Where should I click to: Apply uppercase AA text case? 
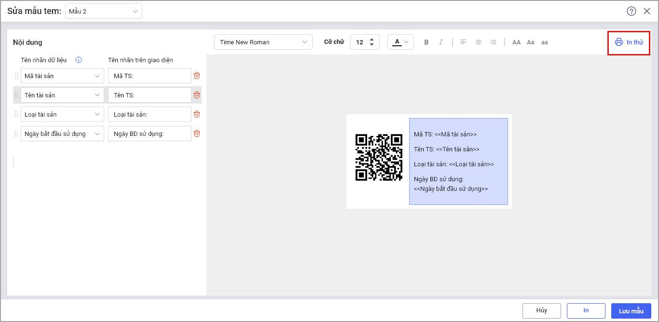[516, 42]
